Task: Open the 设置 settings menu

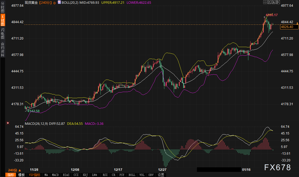Action: click(161, 175)
